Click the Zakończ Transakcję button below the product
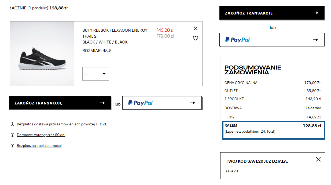331x185 pixels. (x=60, y=103)
